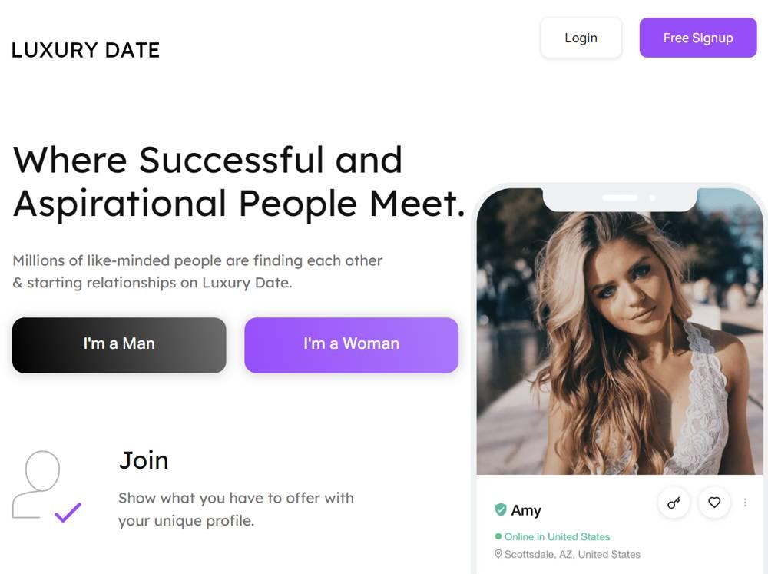Like Amy with the heart icon
The width and height of the screenshot is (768, 574).
714,503
